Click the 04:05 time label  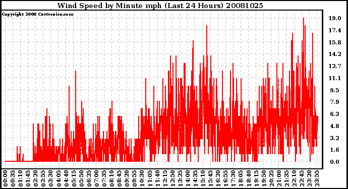pos(59,178)
